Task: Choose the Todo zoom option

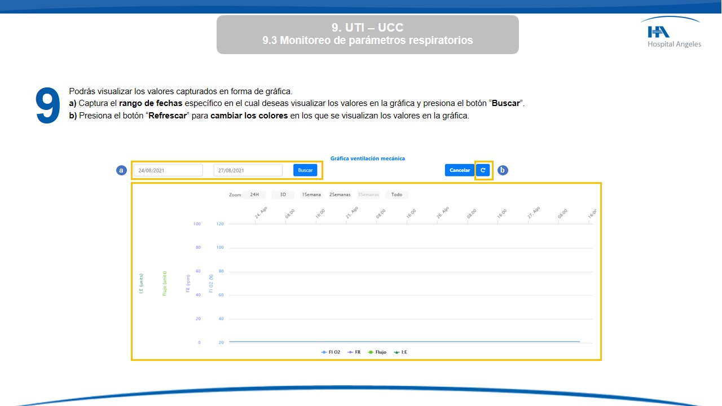Action: 397,195
